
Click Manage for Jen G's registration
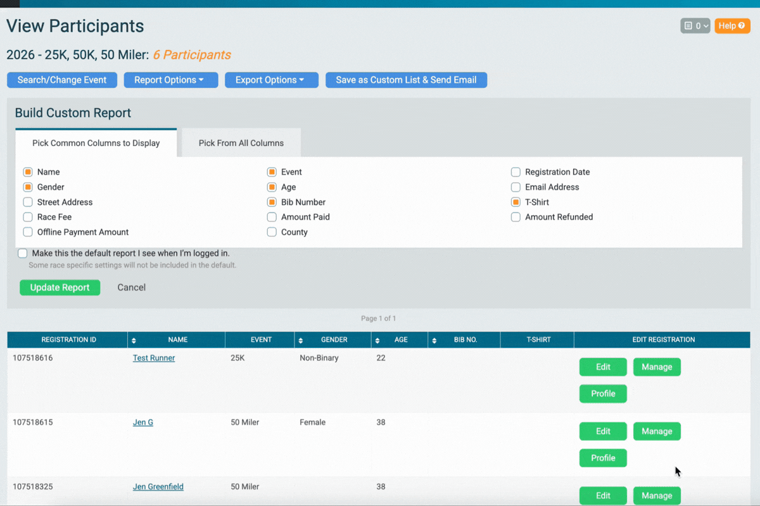[657, 431]
